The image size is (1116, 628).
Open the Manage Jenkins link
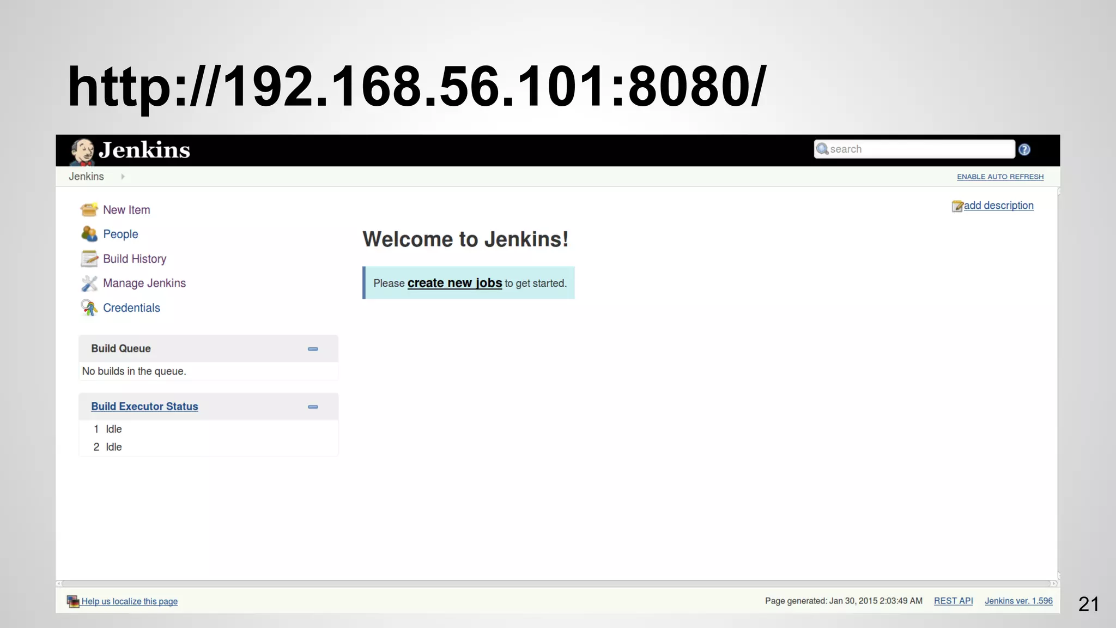click(x=144, y=283)
